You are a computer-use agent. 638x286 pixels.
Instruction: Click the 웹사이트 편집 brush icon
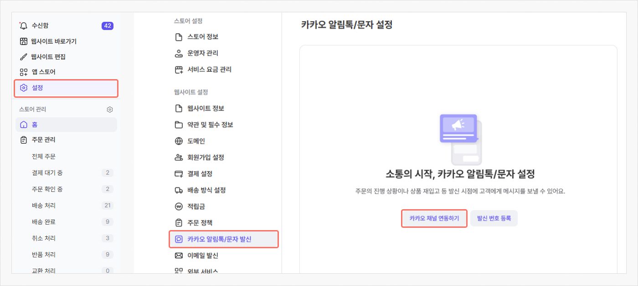[24, 57]
